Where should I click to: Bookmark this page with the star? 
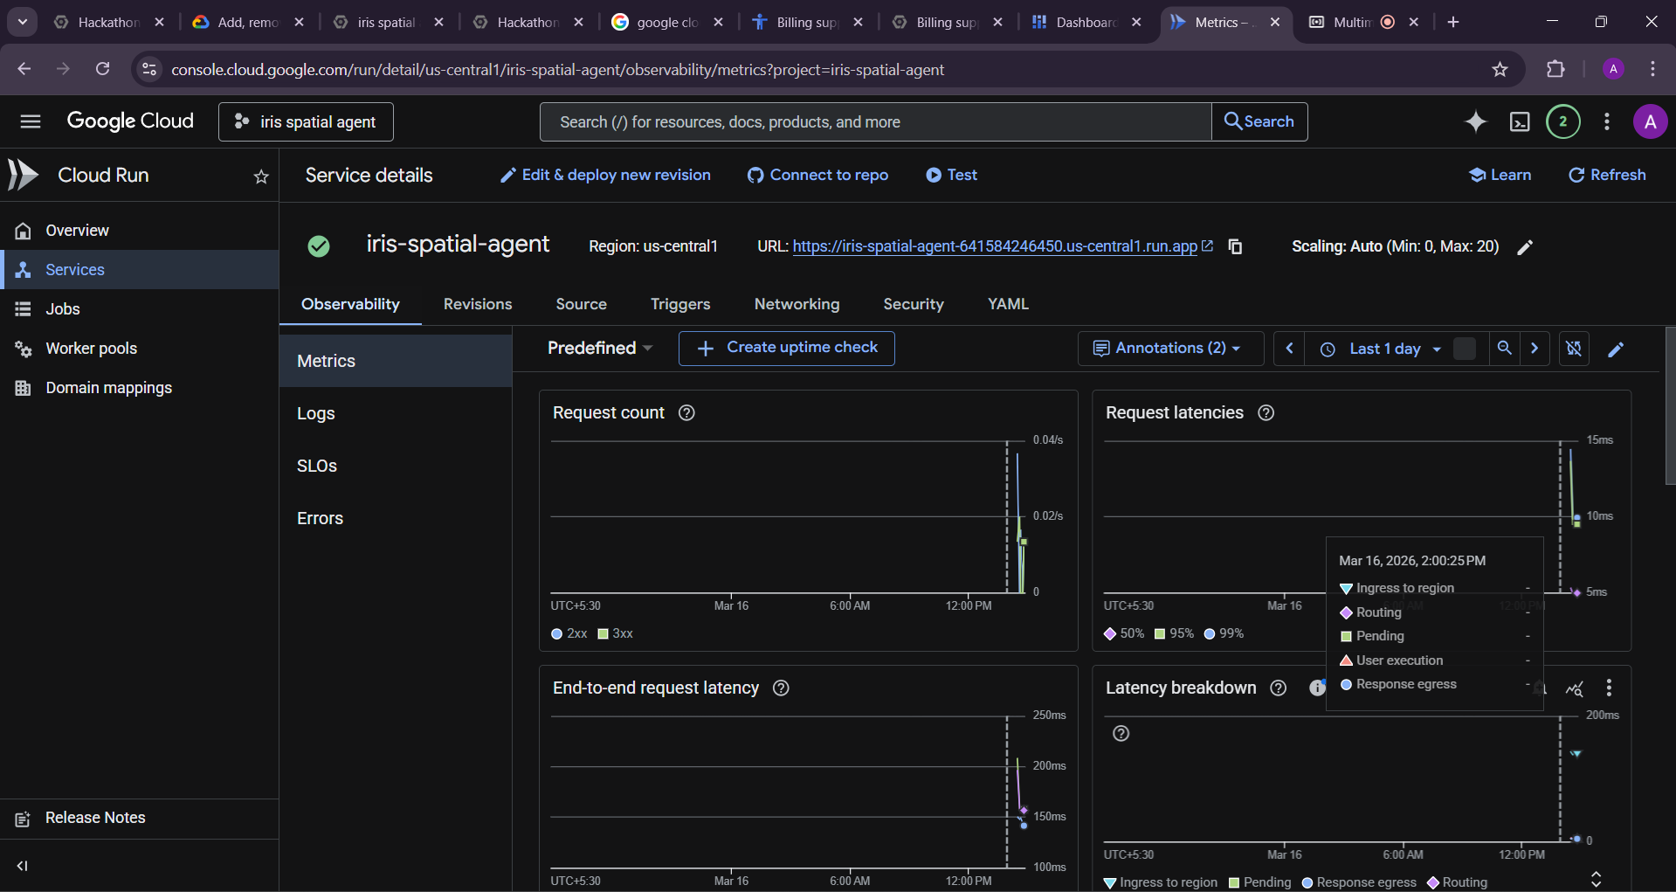coord(1500,69)
